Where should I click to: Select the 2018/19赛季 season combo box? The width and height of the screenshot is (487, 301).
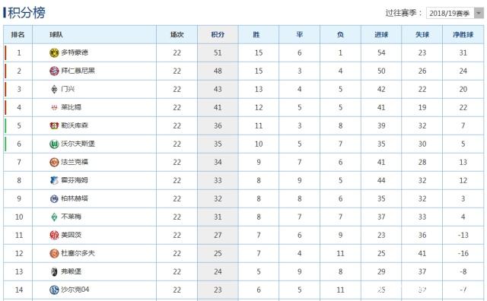tap(455, 13)
